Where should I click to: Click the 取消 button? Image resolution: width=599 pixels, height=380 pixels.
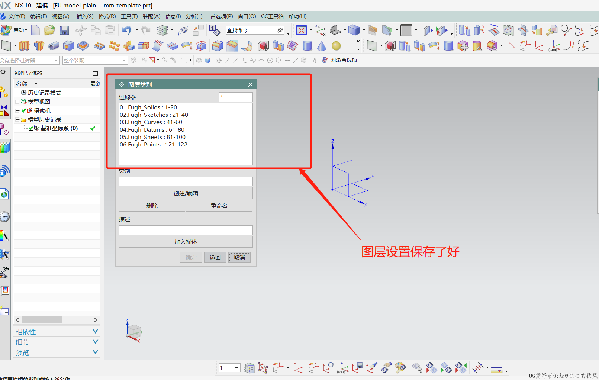[239, 257]
